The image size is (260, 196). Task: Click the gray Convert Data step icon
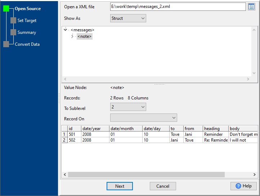tap(6, 44)
